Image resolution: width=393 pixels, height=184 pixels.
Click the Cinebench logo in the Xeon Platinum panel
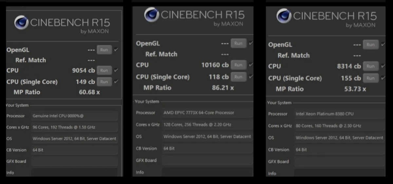tap(284, 16)
